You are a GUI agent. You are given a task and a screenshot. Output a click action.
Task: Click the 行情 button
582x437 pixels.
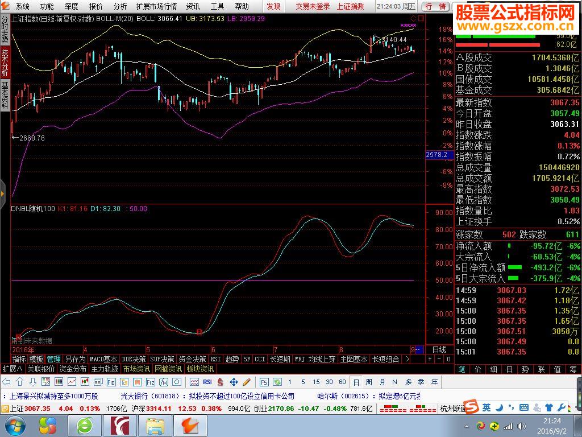[x=435, y=6]
